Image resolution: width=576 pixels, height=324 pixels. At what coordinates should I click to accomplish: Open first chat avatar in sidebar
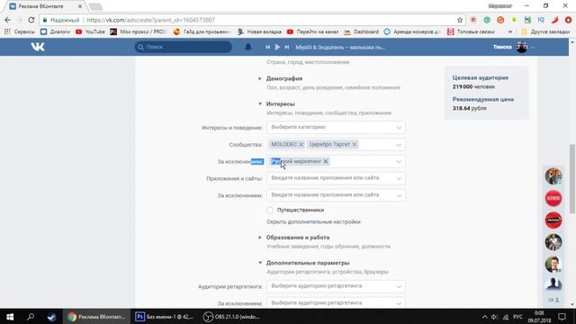(553, 176)
